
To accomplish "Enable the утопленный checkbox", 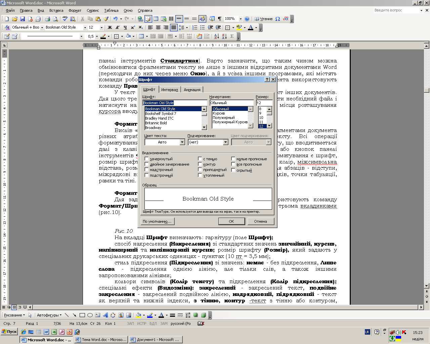I will [x=200, y=175].
